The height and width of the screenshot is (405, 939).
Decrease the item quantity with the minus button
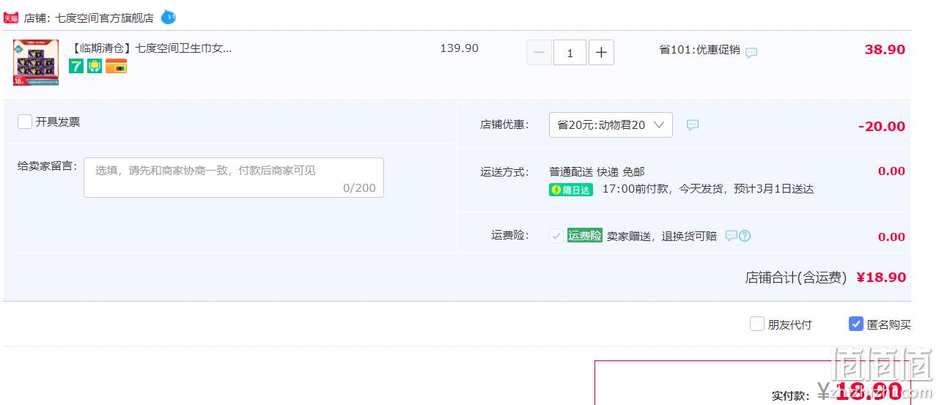click(539, 53)
